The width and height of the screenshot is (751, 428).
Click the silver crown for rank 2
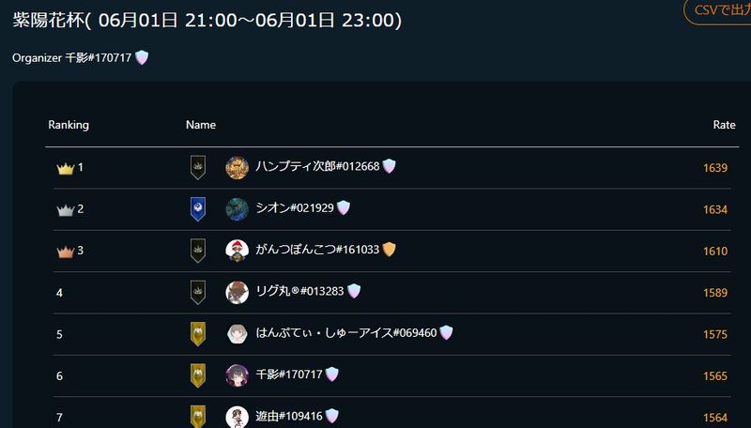point(65,210)
